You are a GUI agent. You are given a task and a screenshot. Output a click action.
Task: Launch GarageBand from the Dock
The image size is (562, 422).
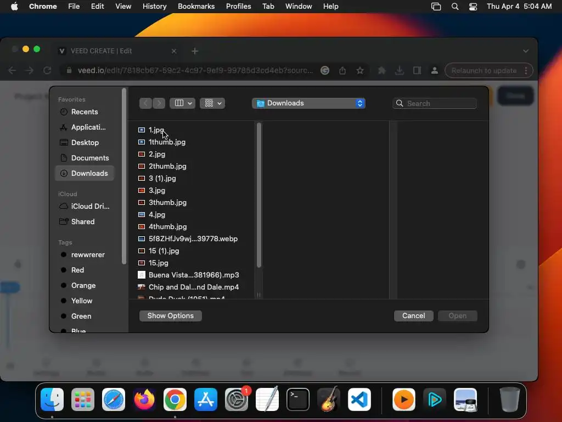329,399
